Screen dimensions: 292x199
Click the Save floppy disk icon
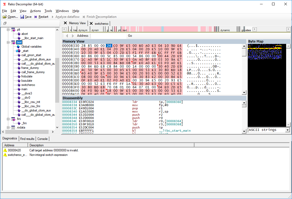point(22,17)
